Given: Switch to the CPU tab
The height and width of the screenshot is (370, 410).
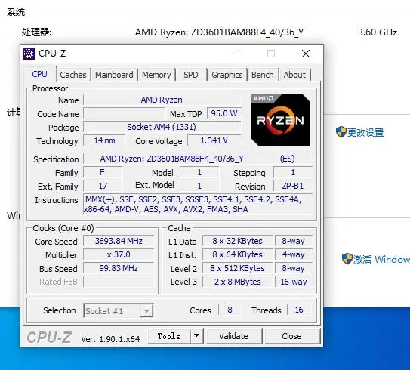Looking at the screenshot, I should [x=40, y=74].
